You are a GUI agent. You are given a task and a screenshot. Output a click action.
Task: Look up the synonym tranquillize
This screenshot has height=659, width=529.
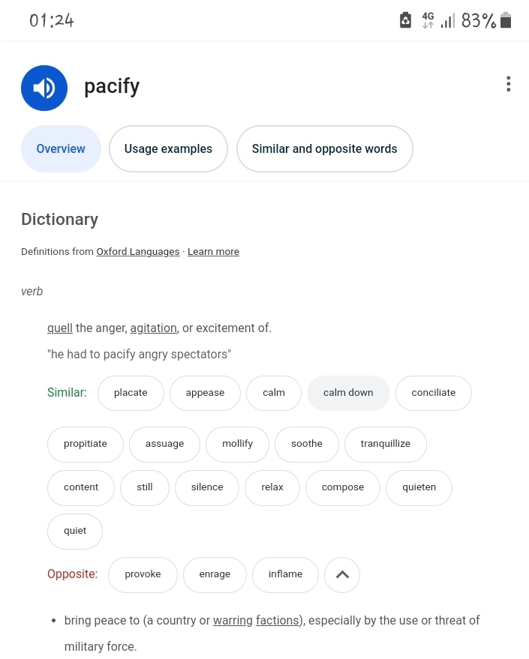pyautogui.click(x=385, y=445)
